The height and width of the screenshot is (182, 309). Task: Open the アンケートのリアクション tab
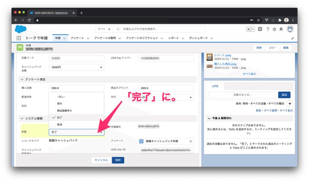(142, 38)
